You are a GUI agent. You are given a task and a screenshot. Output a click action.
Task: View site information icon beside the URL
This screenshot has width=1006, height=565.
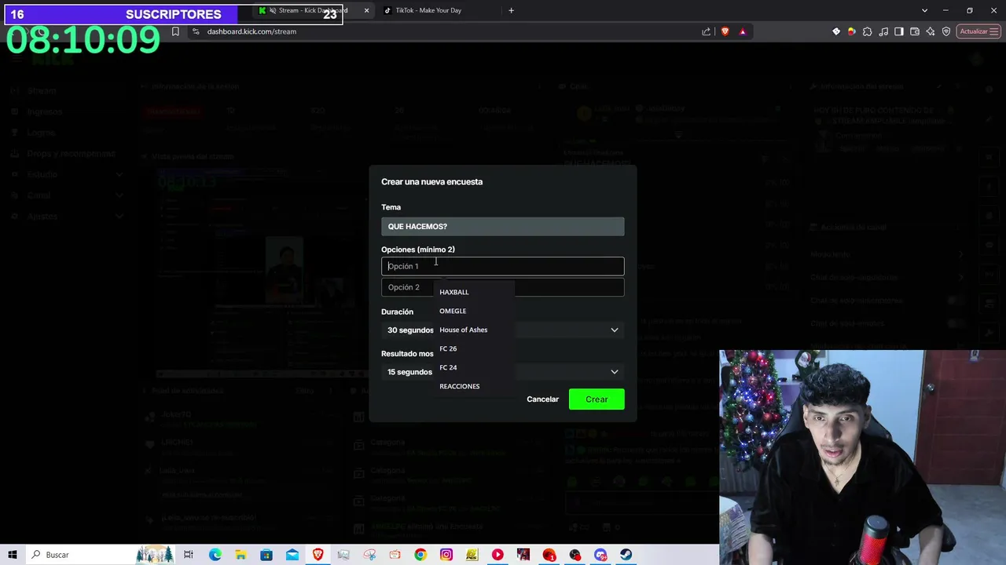196,31
